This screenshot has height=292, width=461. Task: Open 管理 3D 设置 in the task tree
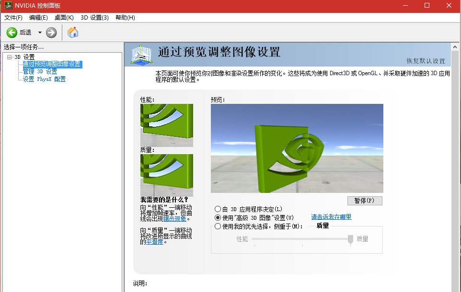pos(40,71)
